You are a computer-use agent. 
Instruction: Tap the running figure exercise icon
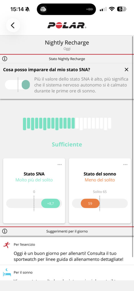click(x=7, y=245)
